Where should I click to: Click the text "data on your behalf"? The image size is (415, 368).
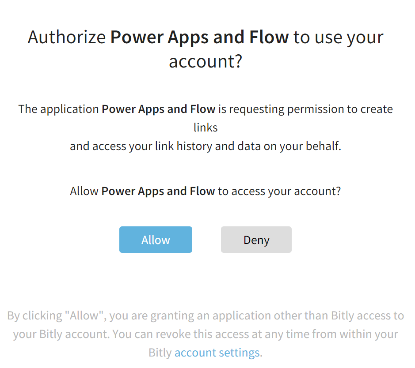[x=297, y=146]
